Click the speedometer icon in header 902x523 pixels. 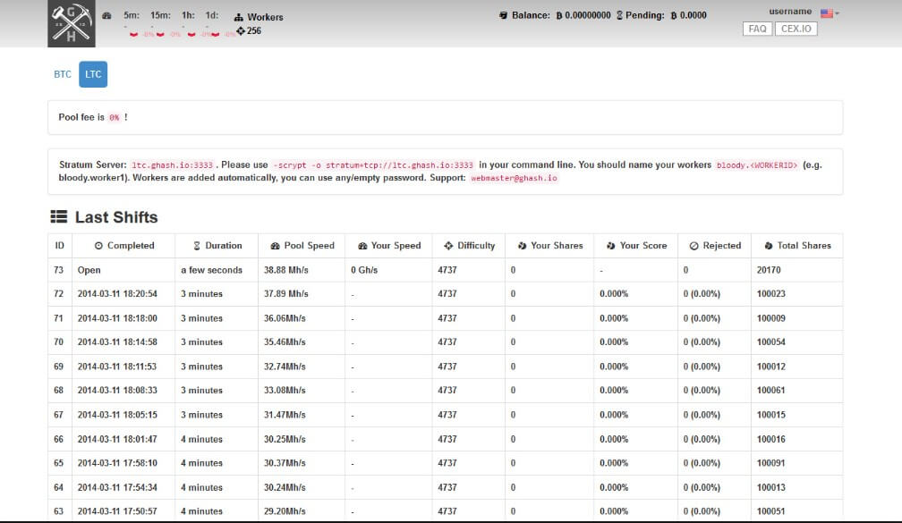point(107,16)
